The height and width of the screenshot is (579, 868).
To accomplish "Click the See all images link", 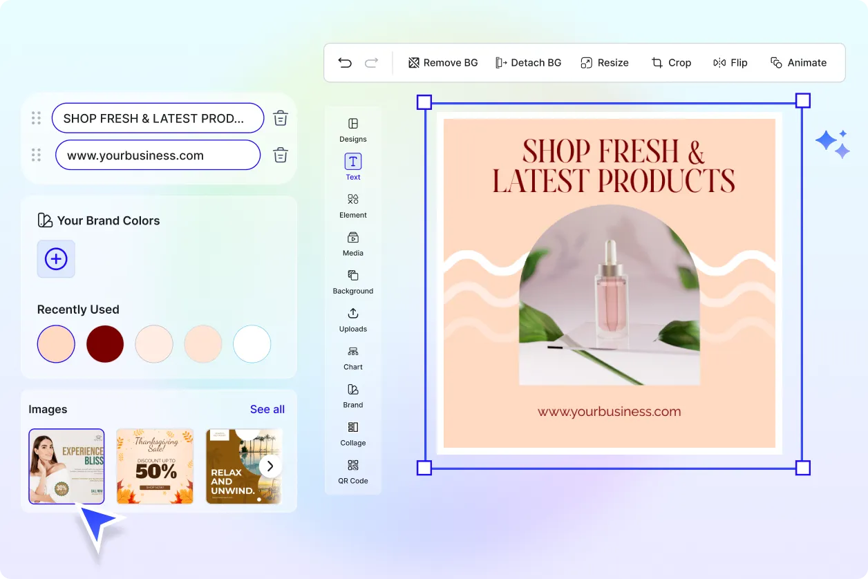I will point(267,409).
